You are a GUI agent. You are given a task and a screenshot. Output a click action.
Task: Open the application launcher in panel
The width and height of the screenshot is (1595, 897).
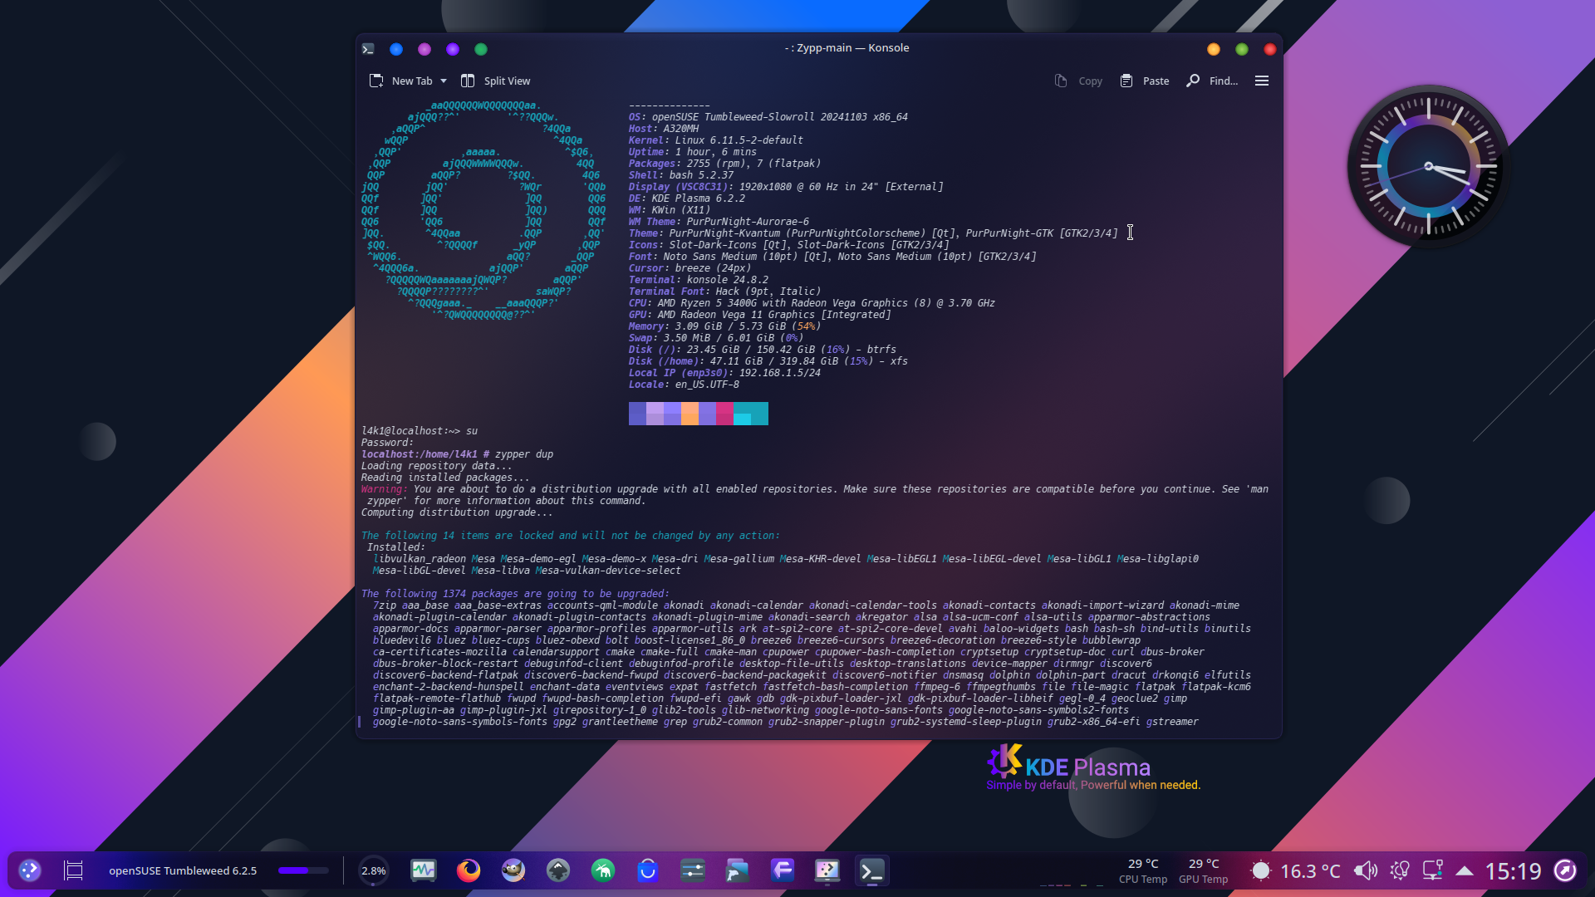click(x=30, y=870)
